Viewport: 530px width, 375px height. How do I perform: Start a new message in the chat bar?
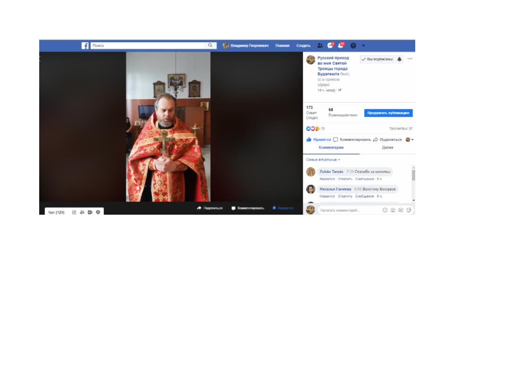tap(74, 212)
